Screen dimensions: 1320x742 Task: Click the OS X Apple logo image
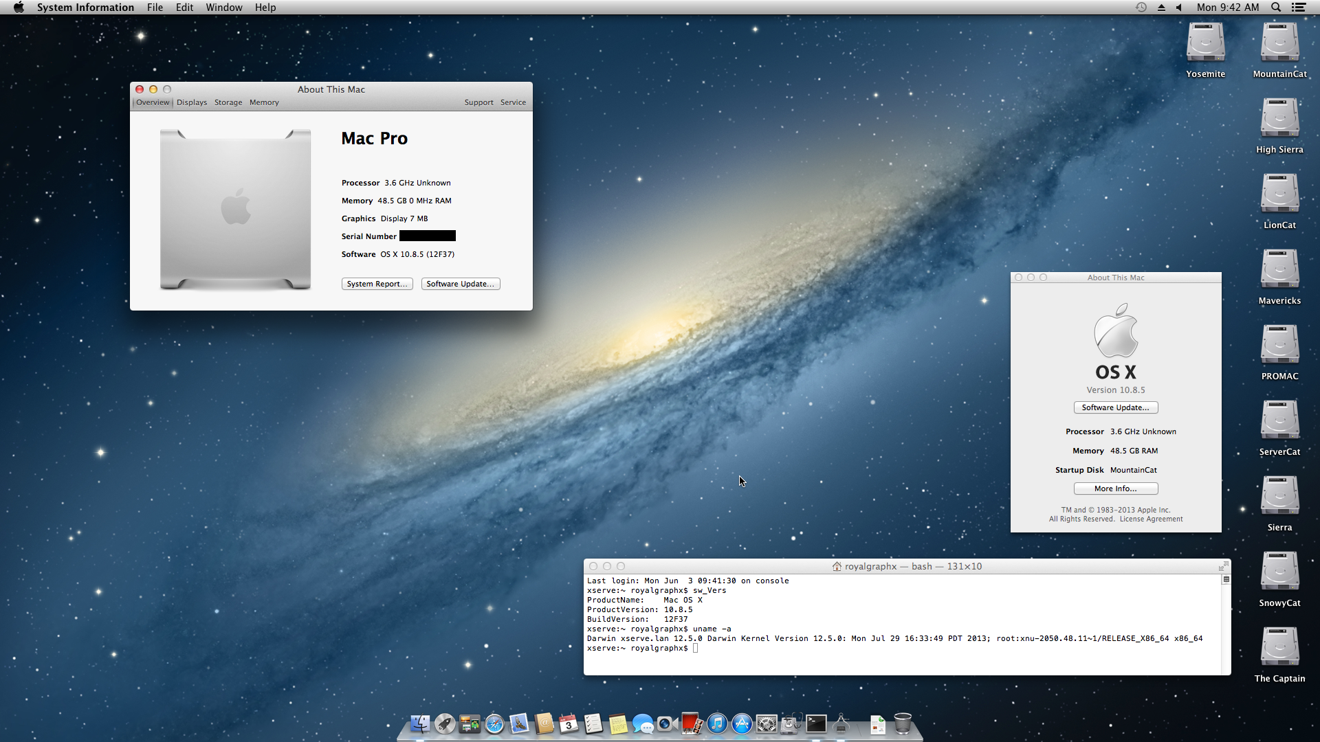coord(1115,330)
